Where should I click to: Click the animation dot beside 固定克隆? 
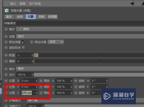point(6,42)
